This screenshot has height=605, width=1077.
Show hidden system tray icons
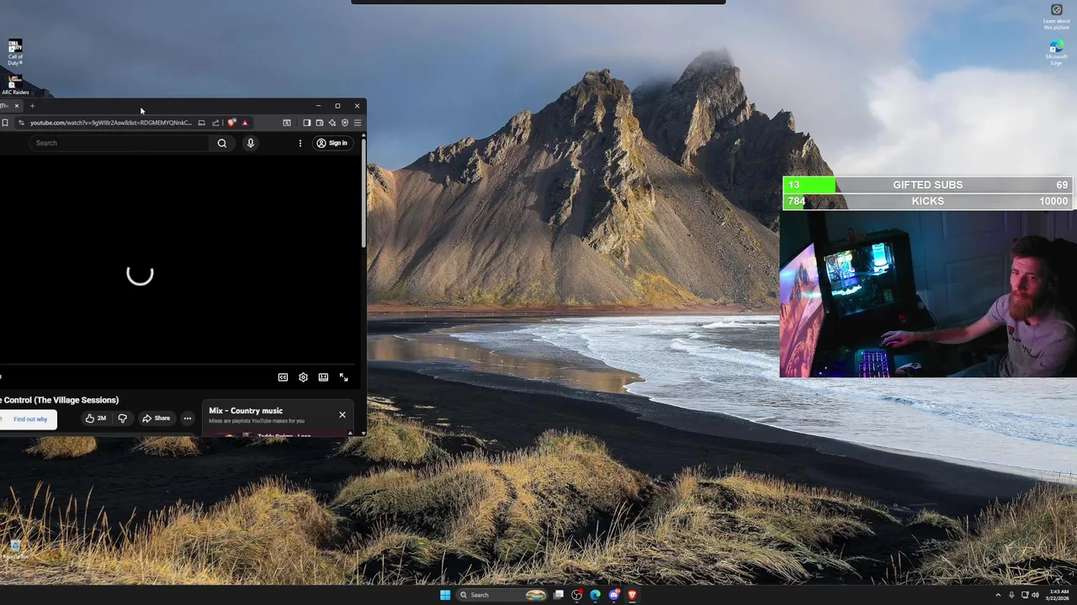click(998, 595)
